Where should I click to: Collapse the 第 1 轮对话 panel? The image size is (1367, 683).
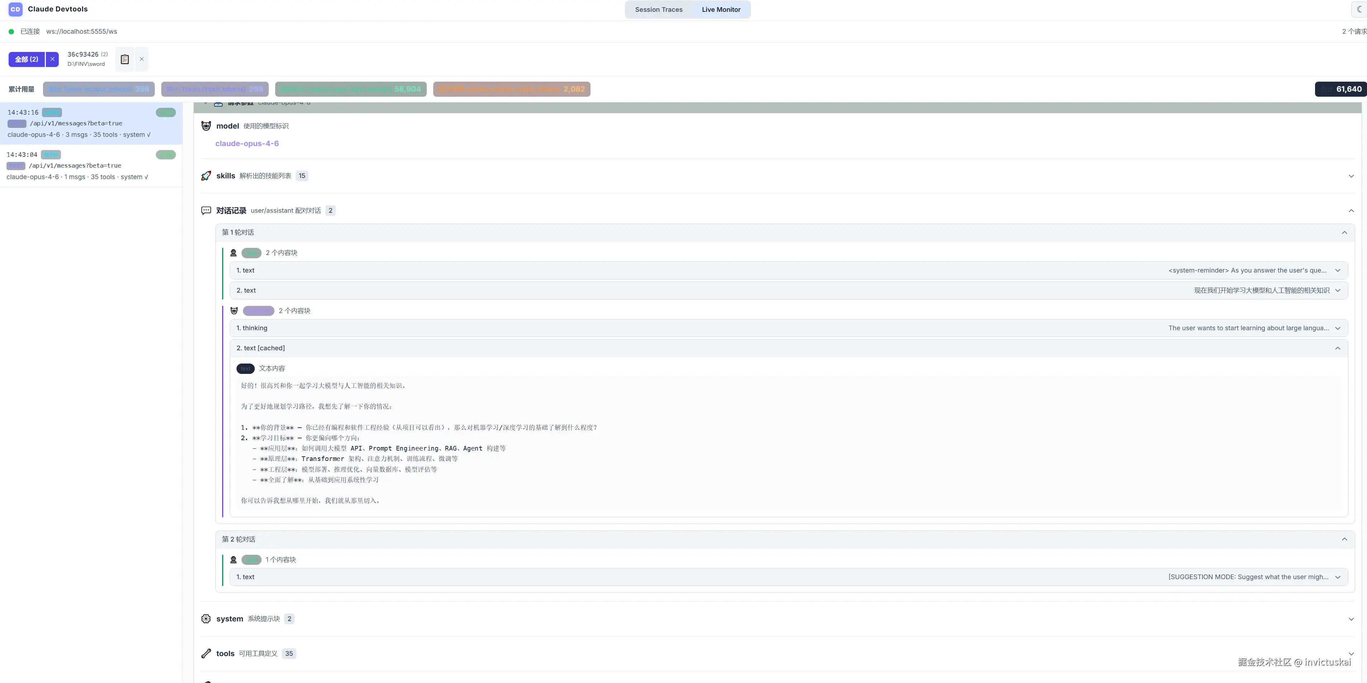[1344, 232]
